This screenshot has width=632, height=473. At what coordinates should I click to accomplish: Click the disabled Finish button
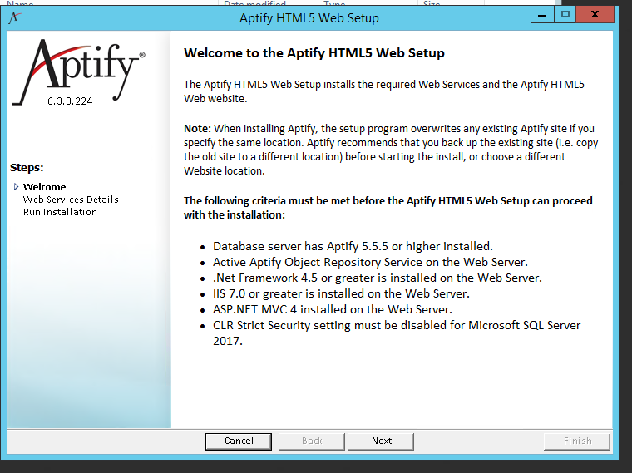[x=577, y=441]
